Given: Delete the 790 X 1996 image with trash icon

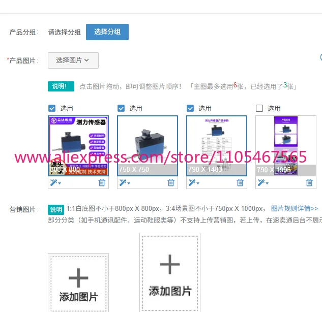Looking at the screenshot, I should pyautogui.click(x=309, y=182).
